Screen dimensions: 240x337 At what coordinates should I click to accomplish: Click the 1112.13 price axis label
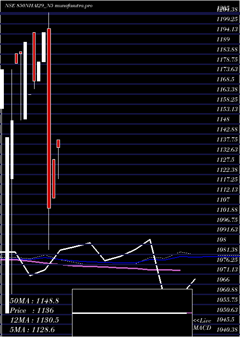click(227, 189)
